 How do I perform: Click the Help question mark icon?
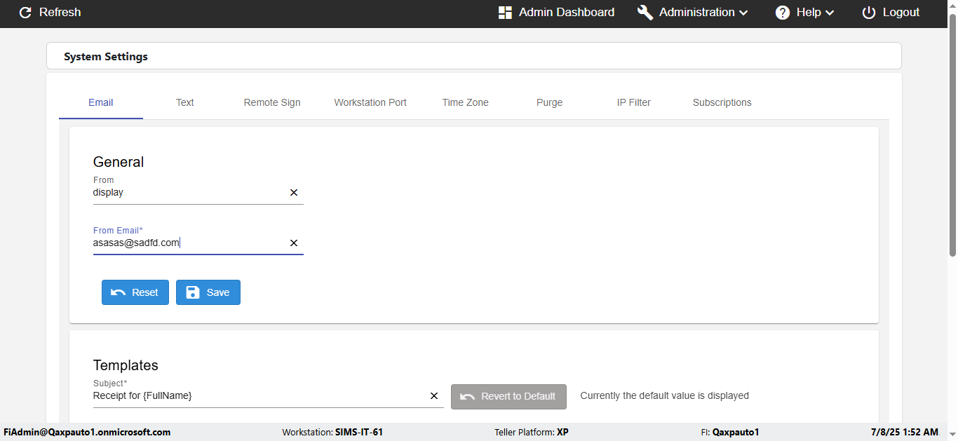point(783,13)
